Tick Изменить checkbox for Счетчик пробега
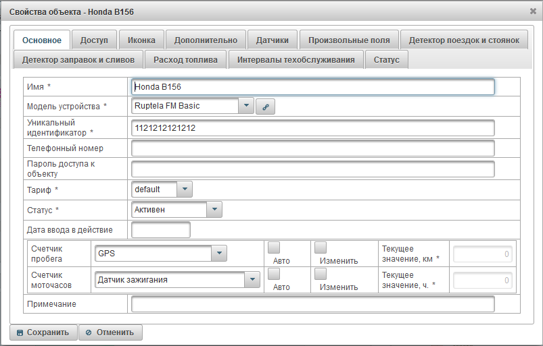543x346 pixels. click(321, 248)
